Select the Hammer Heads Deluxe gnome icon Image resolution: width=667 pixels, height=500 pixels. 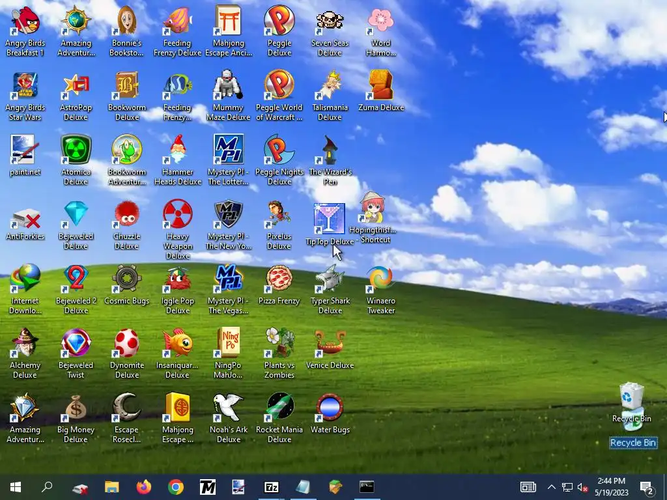click(177, 150)
